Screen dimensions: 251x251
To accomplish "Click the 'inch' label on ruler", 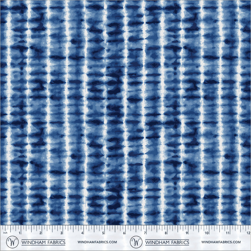I will 5,233.
